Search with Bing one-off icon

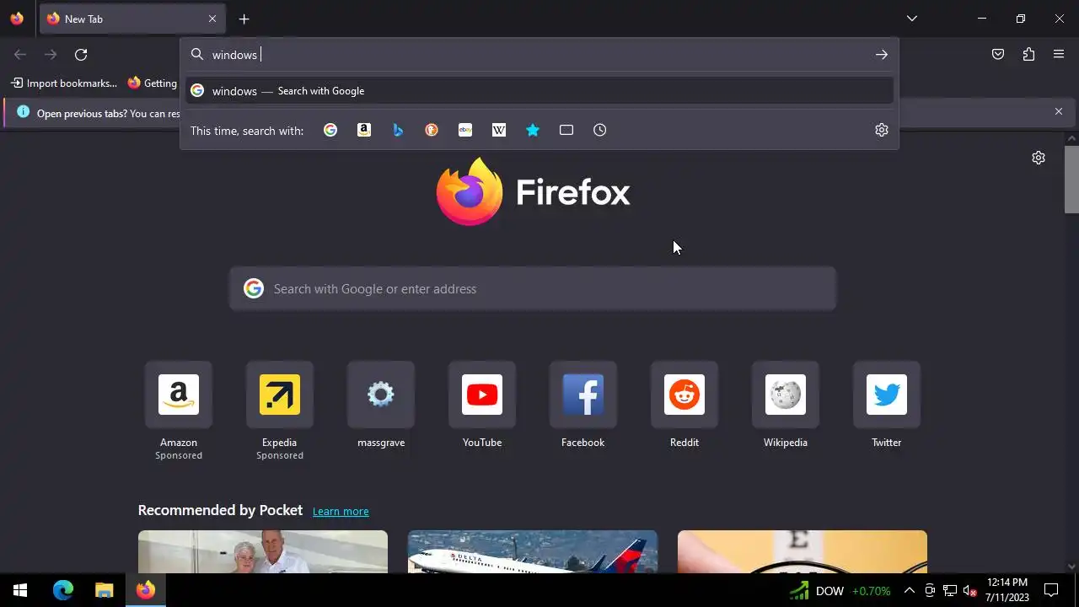click(398, 130)
